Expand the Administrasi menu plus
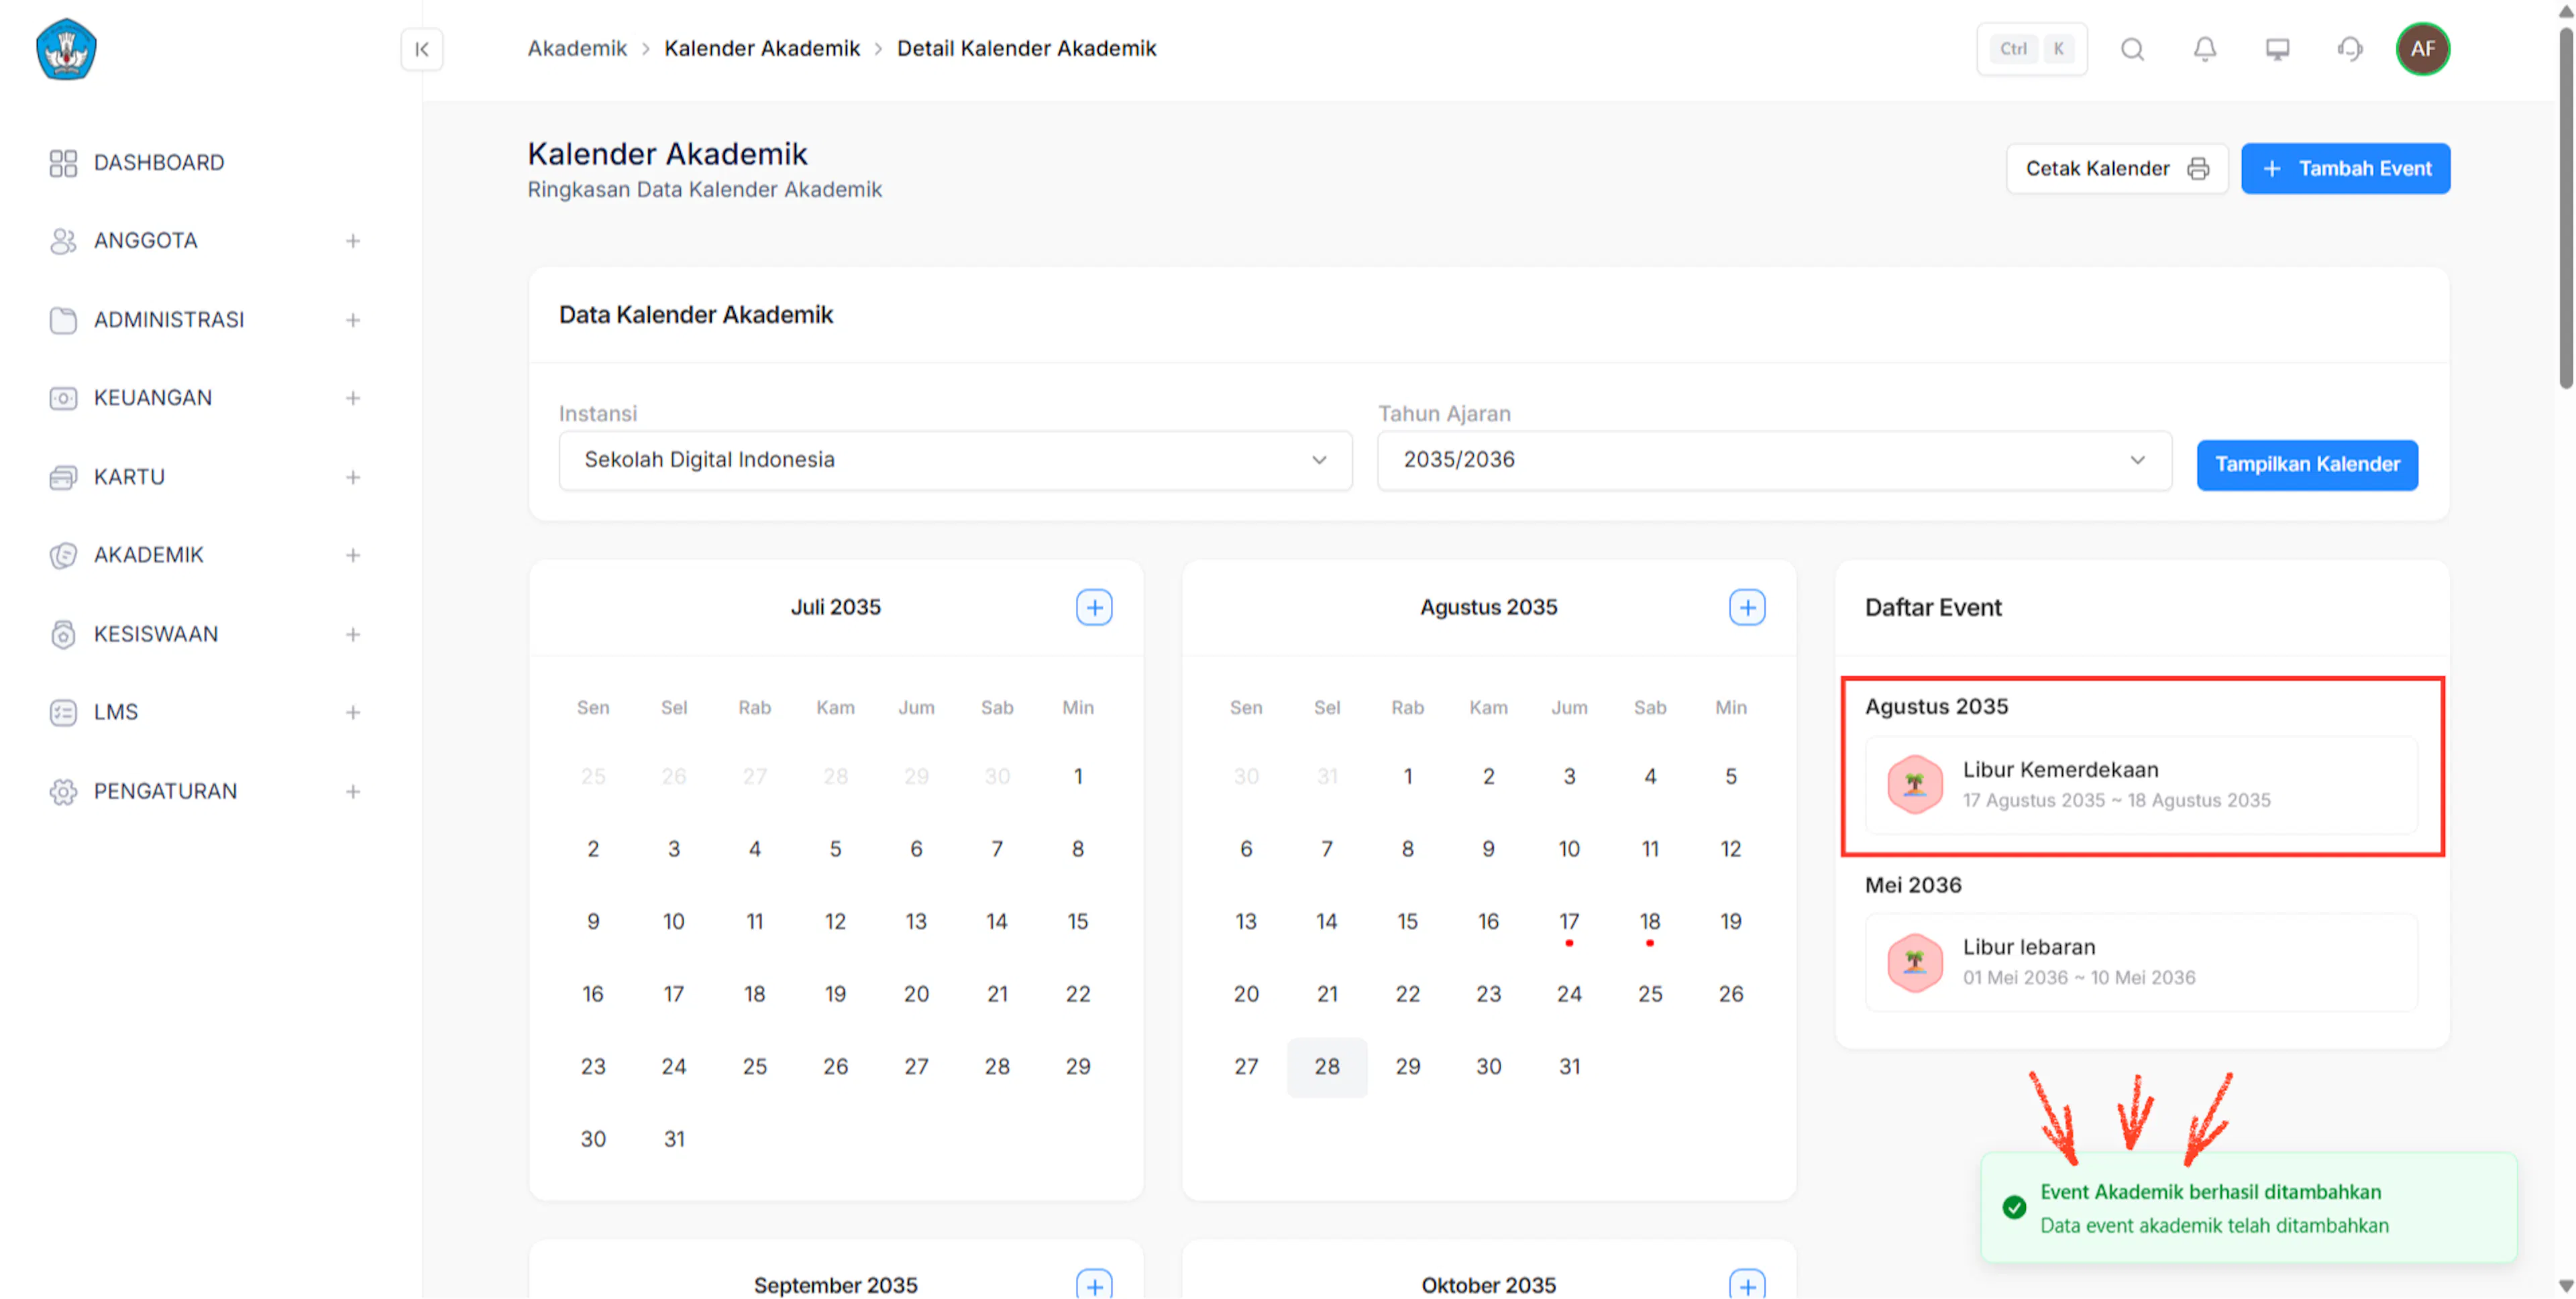 coord(353,320)
